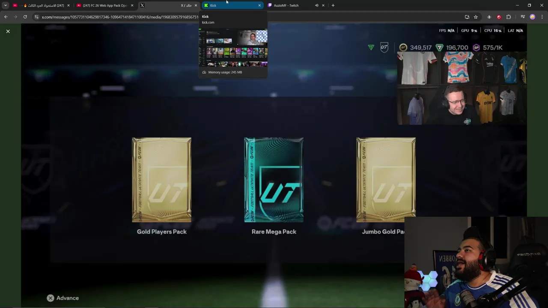Click the CPU 16% stat

coord(493,30)
